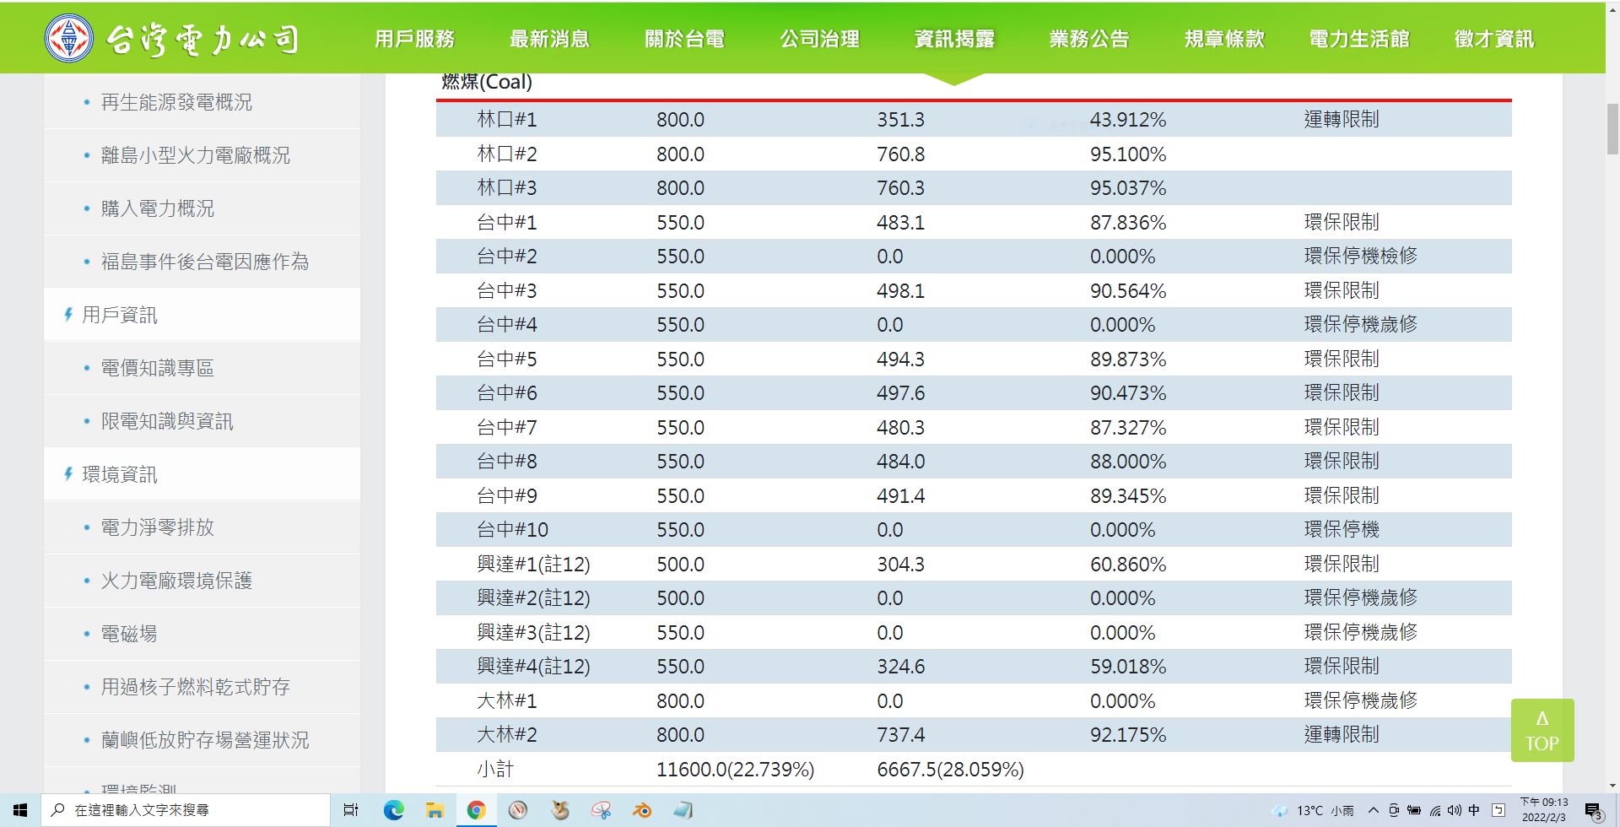Open the 限電知識與資訊 sidebar link
Viewport: 1620px width, 827px height.
tap(167, 421)
